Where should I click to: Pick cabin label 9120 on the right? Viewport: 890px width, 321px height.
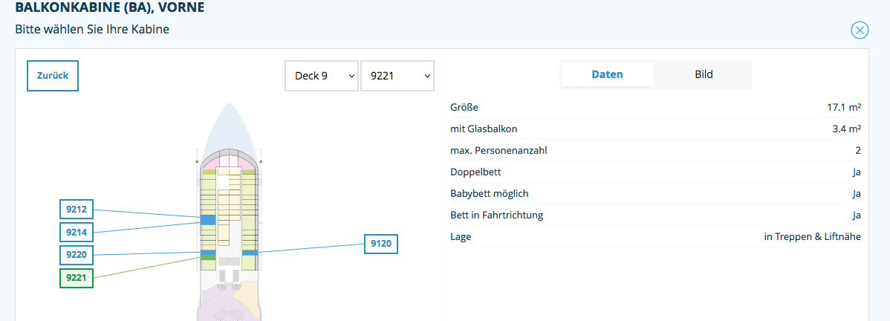click(x=381, y=243)
